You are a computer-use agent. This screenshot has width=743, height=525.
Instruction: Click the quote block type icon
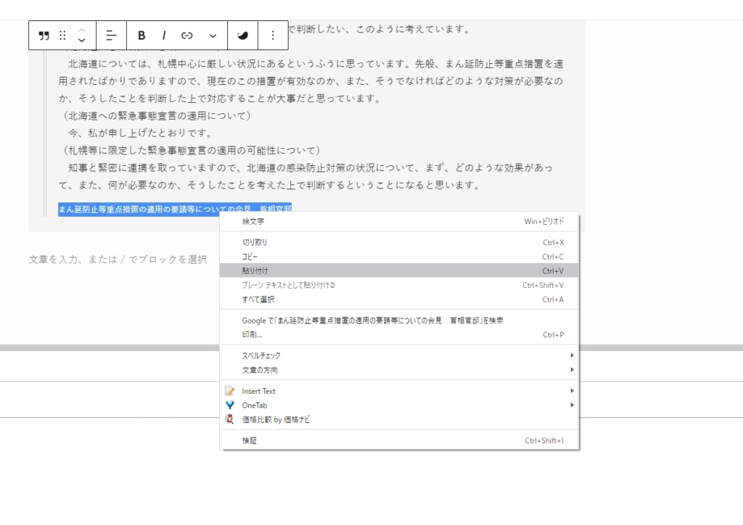(44, 36)
